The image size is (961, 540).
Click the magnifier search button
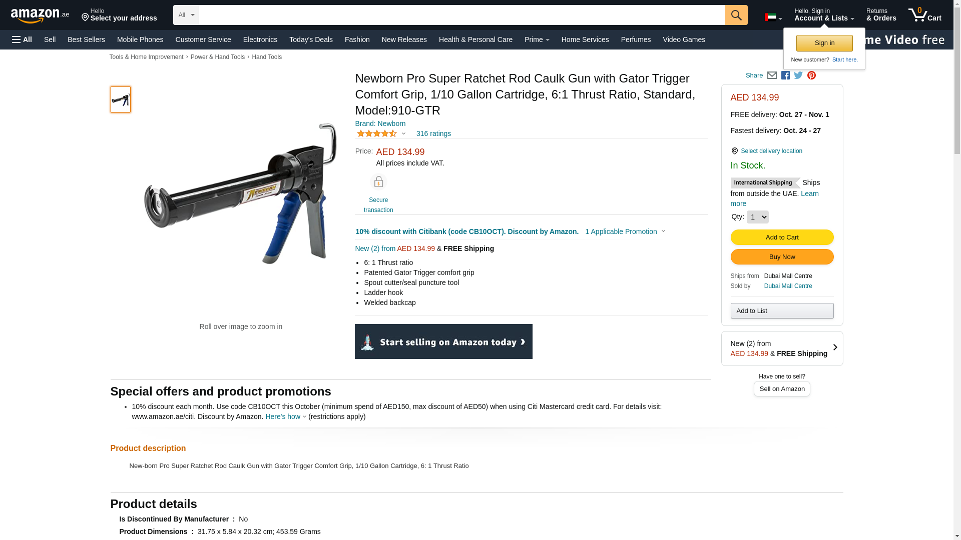pyautogui.click(x=736, y=15)
